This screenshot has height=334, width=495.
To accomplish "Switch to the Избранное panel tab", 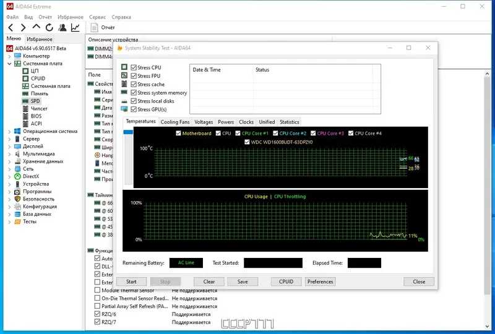I will 40,39.
